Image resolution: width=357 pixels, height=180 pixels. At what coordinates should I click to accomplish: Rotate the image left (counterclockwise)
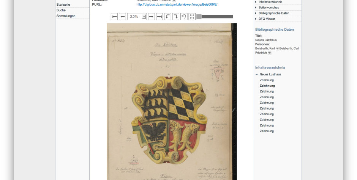[167, 17]
